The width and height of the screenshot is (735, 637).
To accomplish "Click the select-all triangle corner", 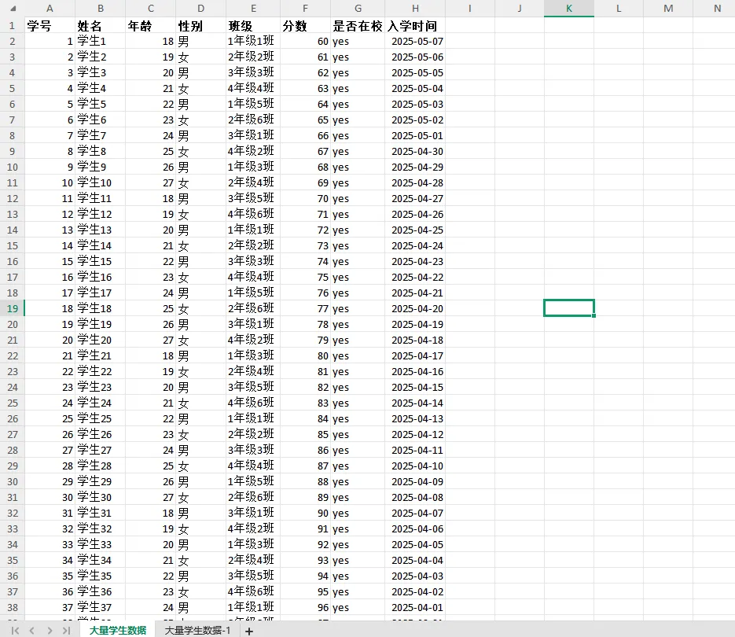I will click(x=12, y=8).
